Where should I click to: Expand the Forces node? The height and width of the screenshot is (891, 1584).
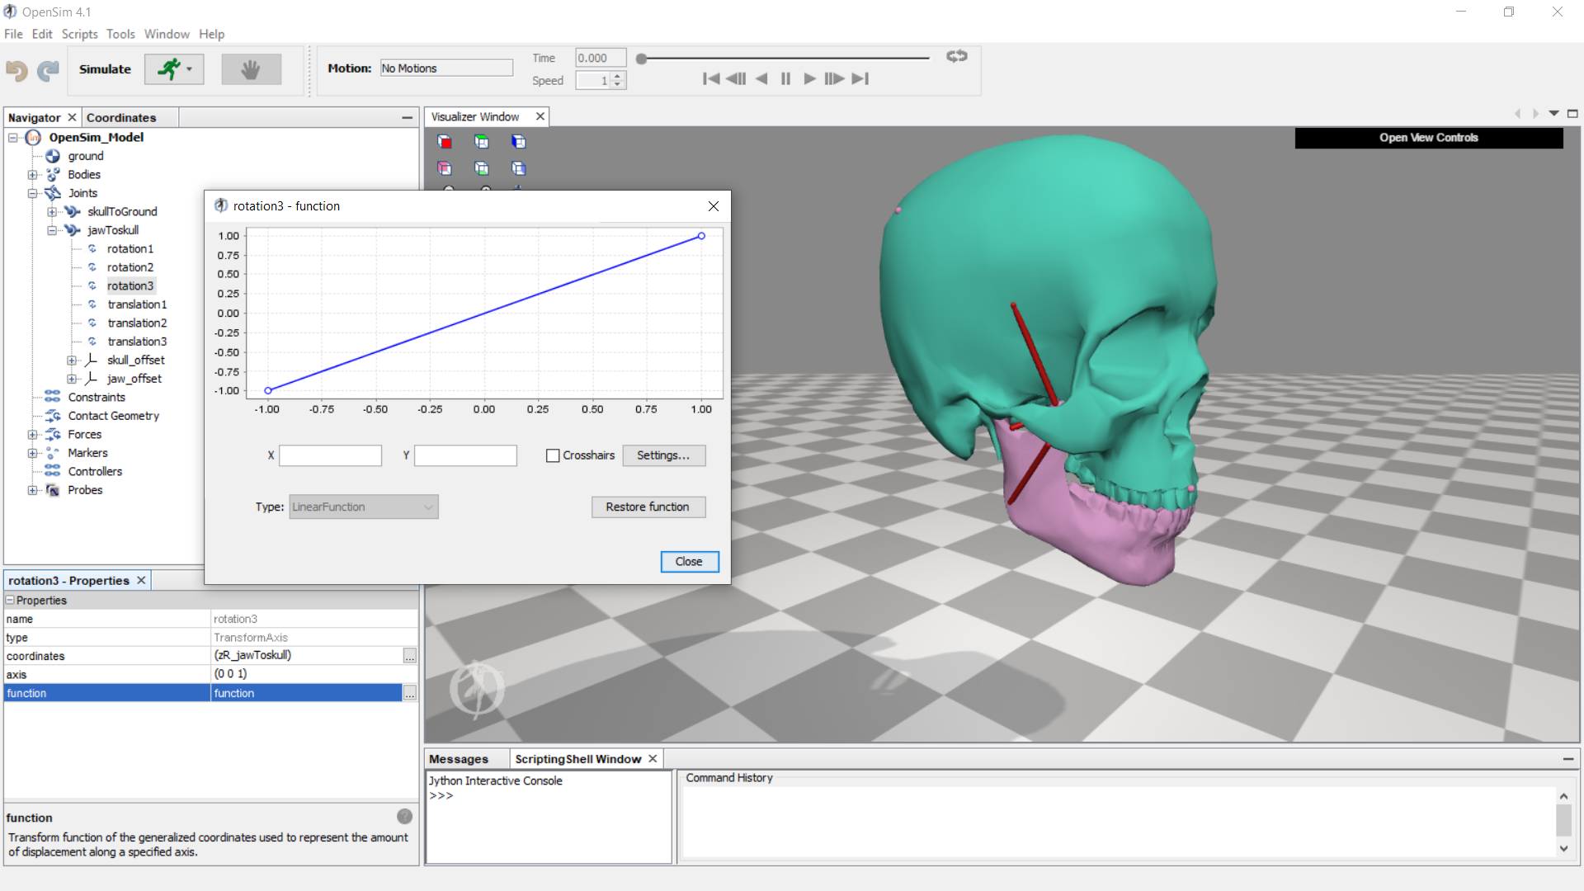coord(32,435)
